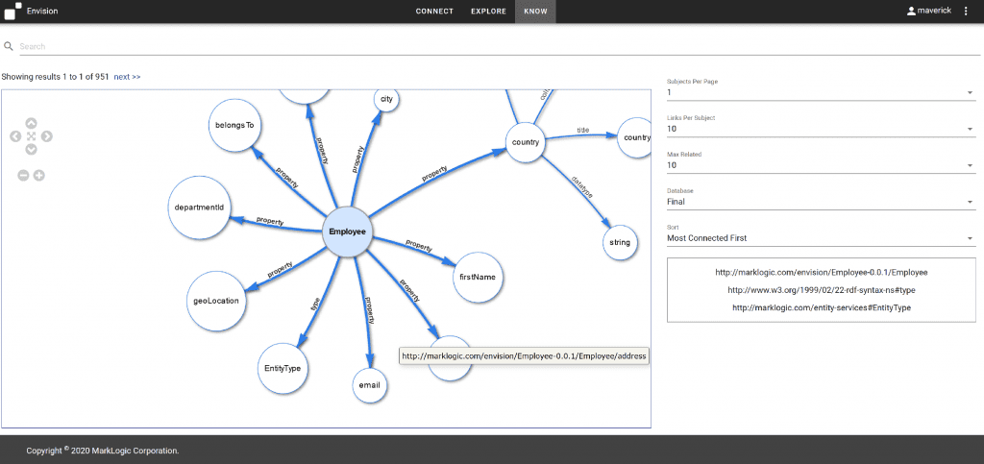
Task: Open the Subjects Per Page dropdown
Action: (x=821, y=93)
